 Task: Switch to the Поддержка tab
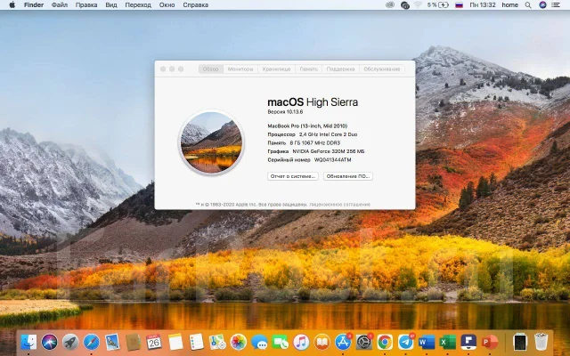(340, 69)
